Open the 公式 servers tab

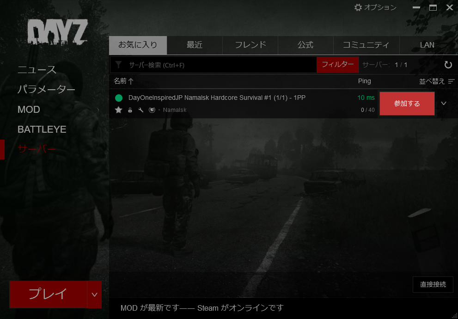click(x=305, y=45)
